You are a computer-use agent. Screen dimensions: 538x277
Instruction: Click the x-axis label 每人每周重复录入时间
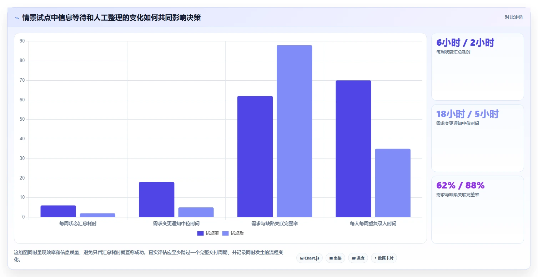[x=373, y=224]
